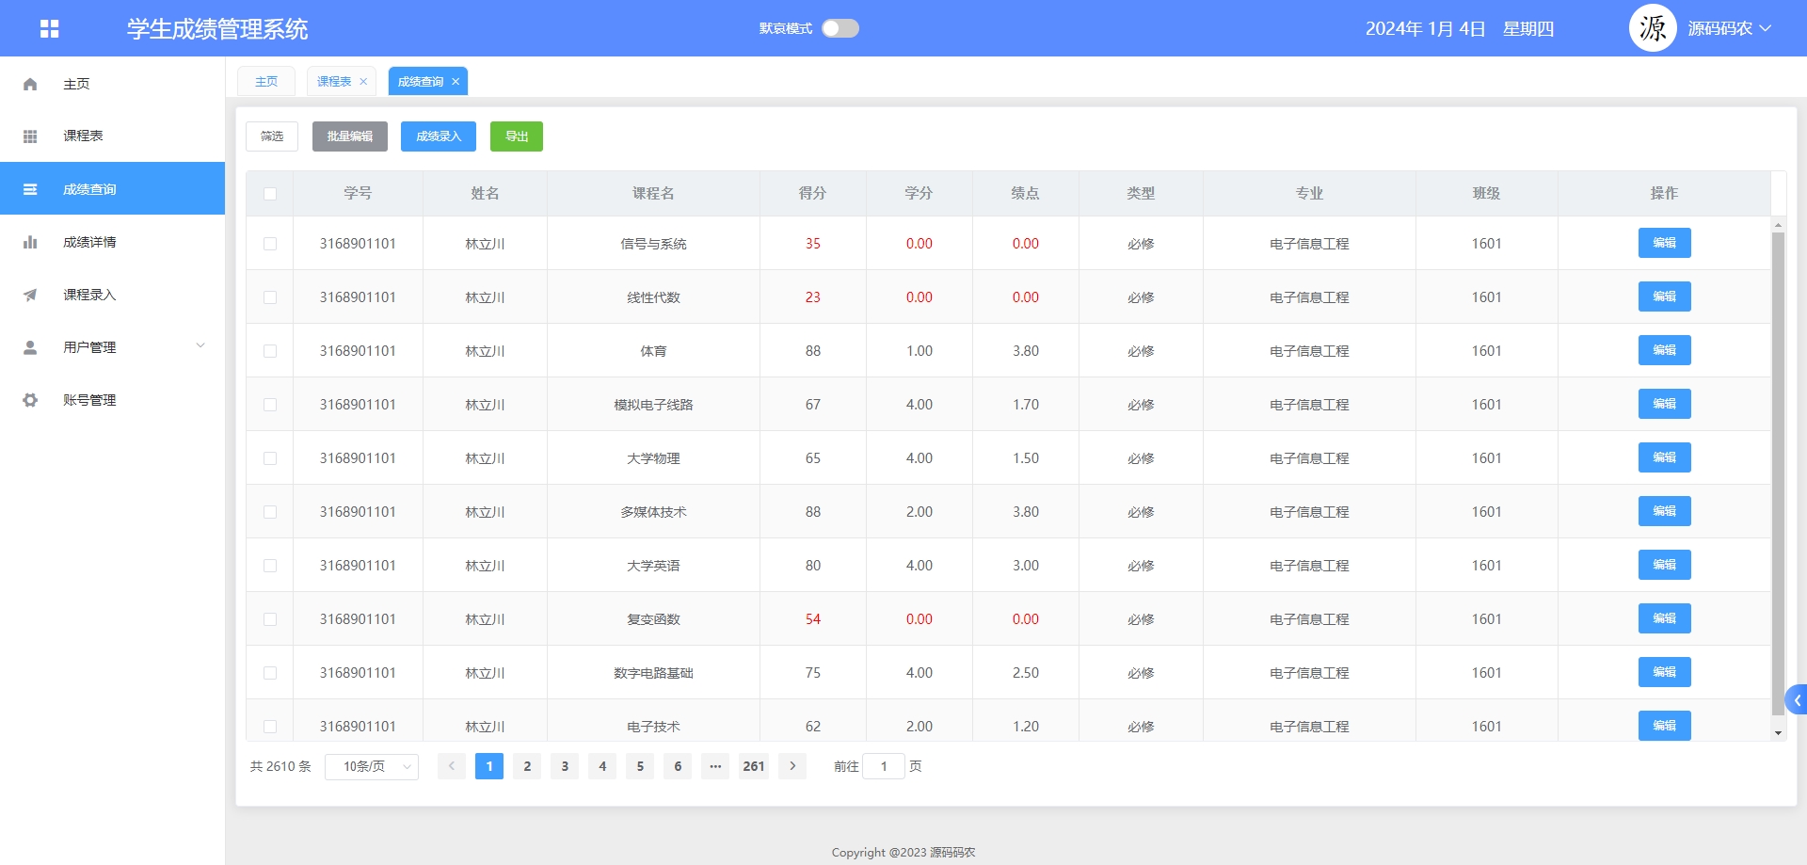
Task: Edit the 线性代数 row via 编辑
Action: [1665, 296]
